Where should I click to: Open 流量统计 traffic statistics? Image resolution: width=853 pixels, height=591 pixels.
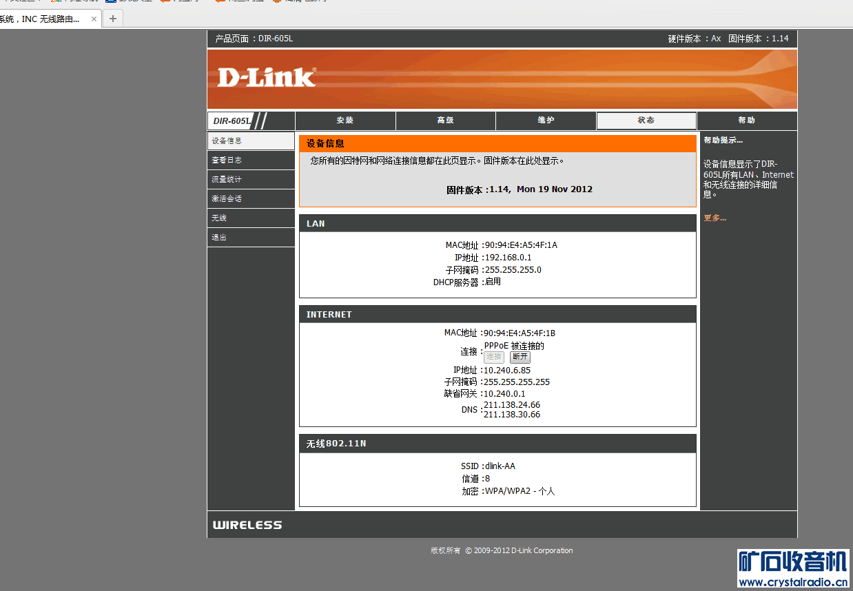click(251, 179)
